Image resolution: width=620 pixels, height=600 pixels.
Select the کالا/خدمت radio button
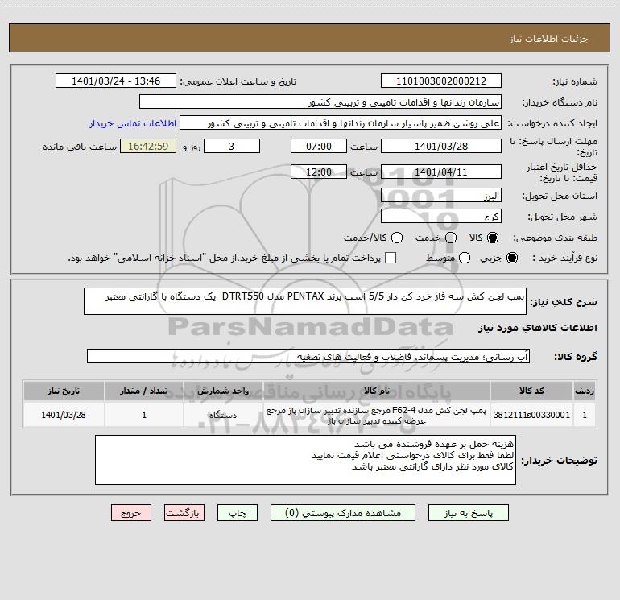397,238
